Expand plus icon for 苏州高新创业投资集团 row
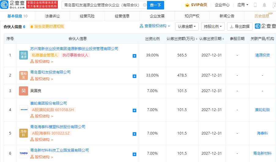Screen dimensions: 276x162 [134, 56]
